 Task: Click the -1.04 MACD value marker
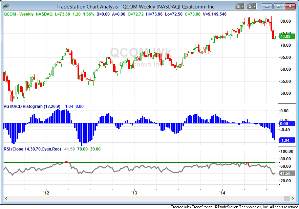[x=287, y=140]
